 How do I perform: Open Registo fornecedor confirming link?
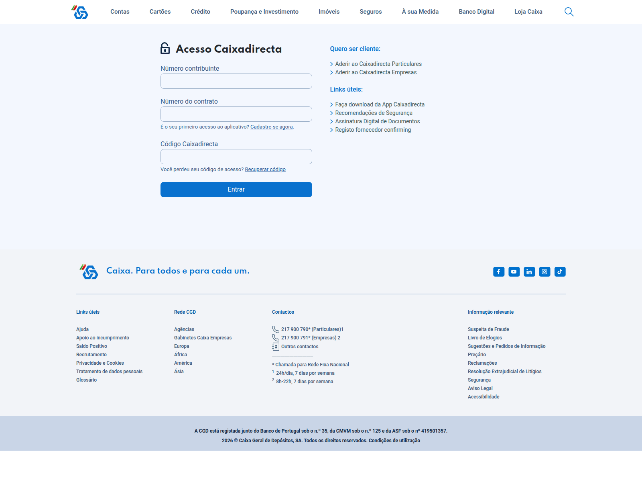373,130
